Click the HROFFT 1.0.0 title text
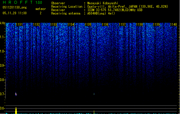The height and width of the screenshot is (114, 180). point(22,2)
